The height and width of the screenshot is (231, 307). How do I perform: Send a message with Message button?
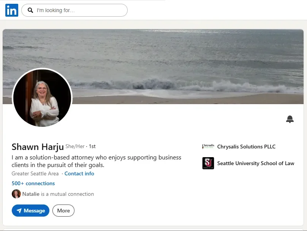pyautogui.click(x=30, y=211)
